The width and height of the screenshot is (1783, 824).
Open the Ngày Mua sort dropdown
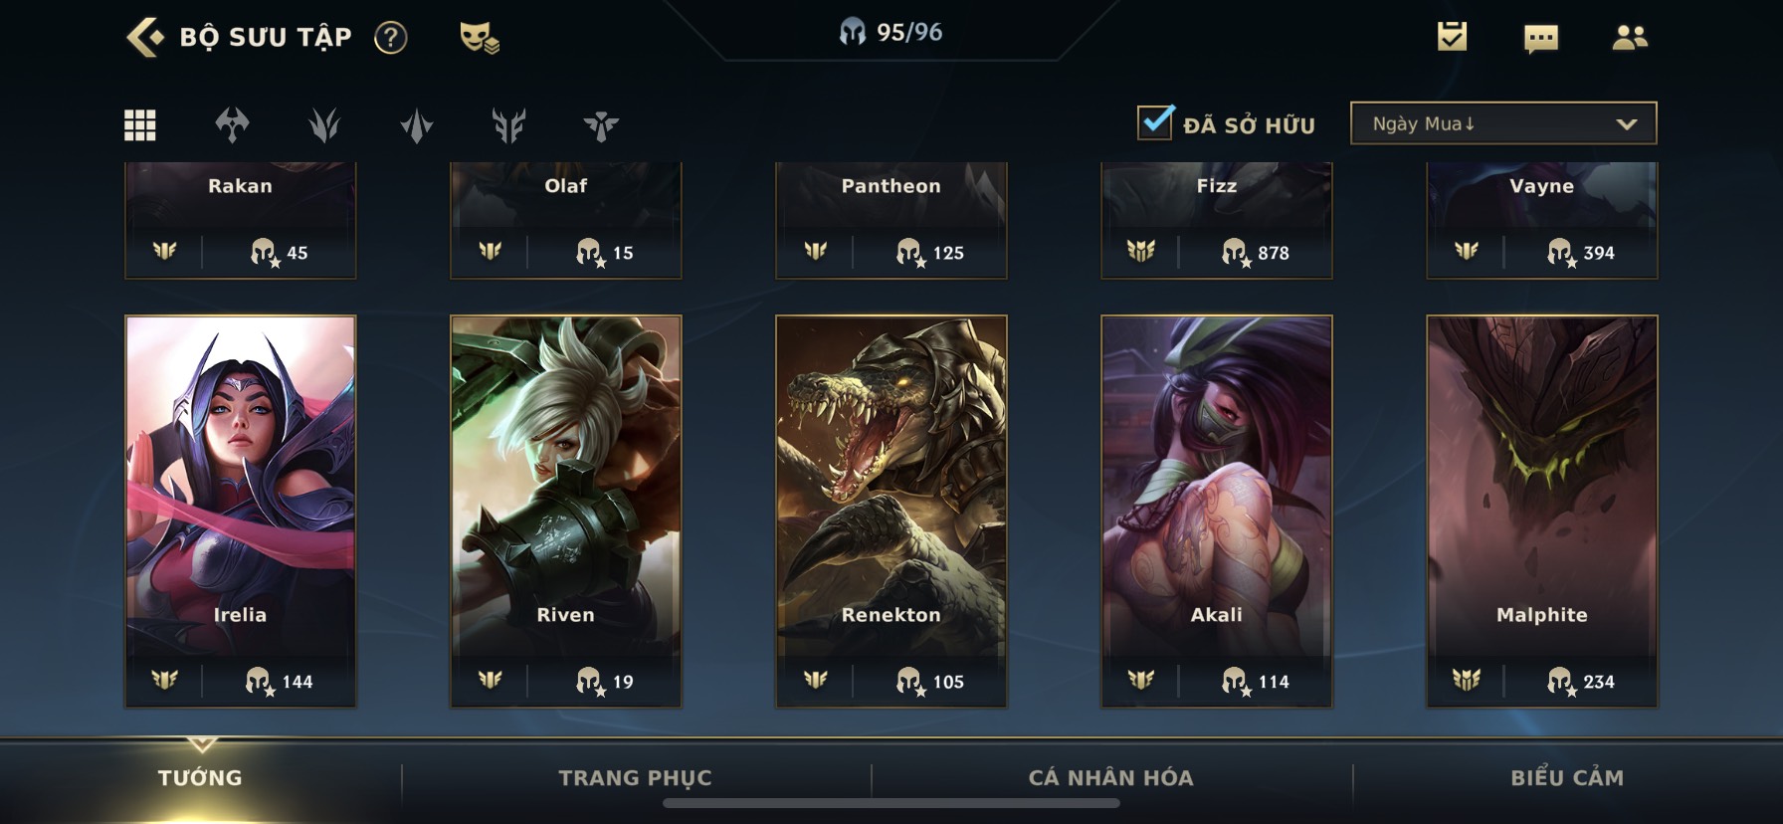click(x=1503, y=123)
